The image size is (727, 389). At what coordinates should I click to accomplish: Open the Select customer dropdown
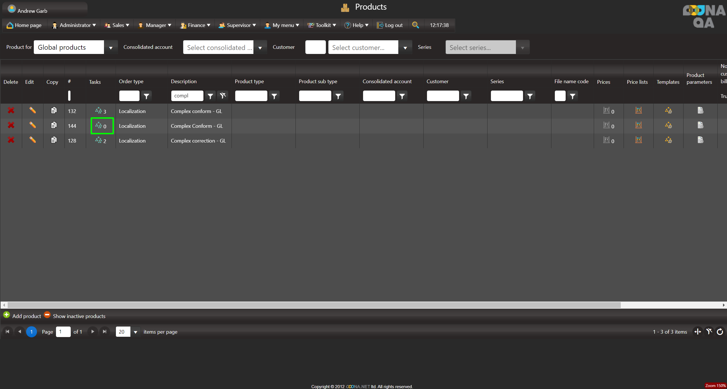coord(405,47)
